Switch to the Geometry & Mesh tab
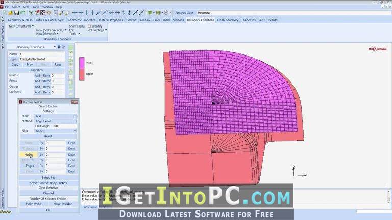The height and width of the screenshot is (220, 392). [20, 20]
